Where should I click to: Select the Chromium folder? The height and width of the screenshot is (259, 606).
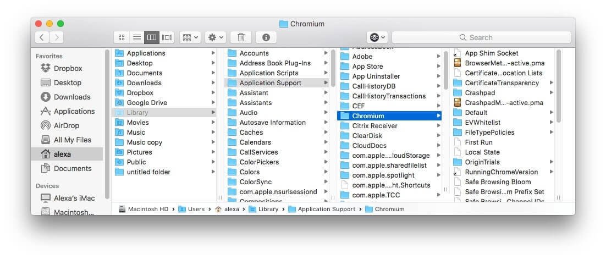pos(389,116)
